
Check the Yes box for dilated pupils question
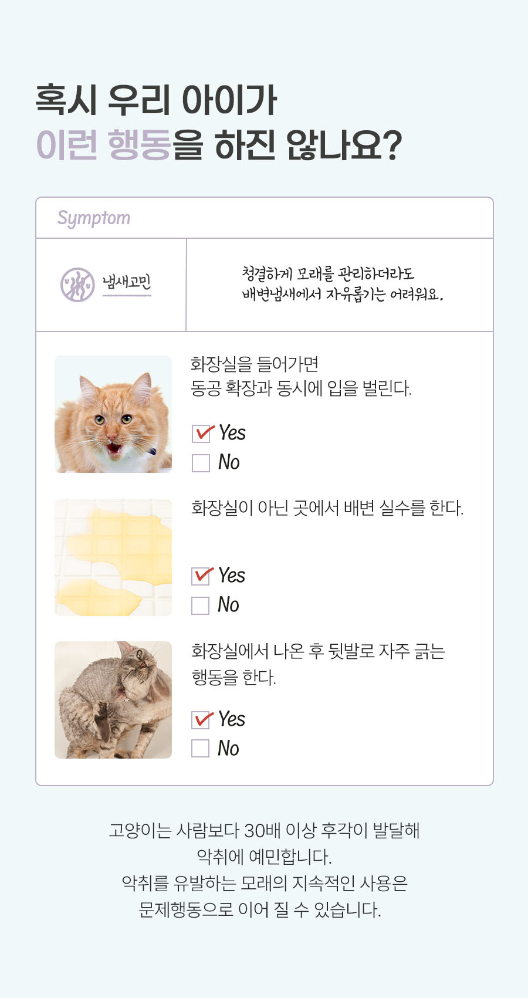click(201, 434)
